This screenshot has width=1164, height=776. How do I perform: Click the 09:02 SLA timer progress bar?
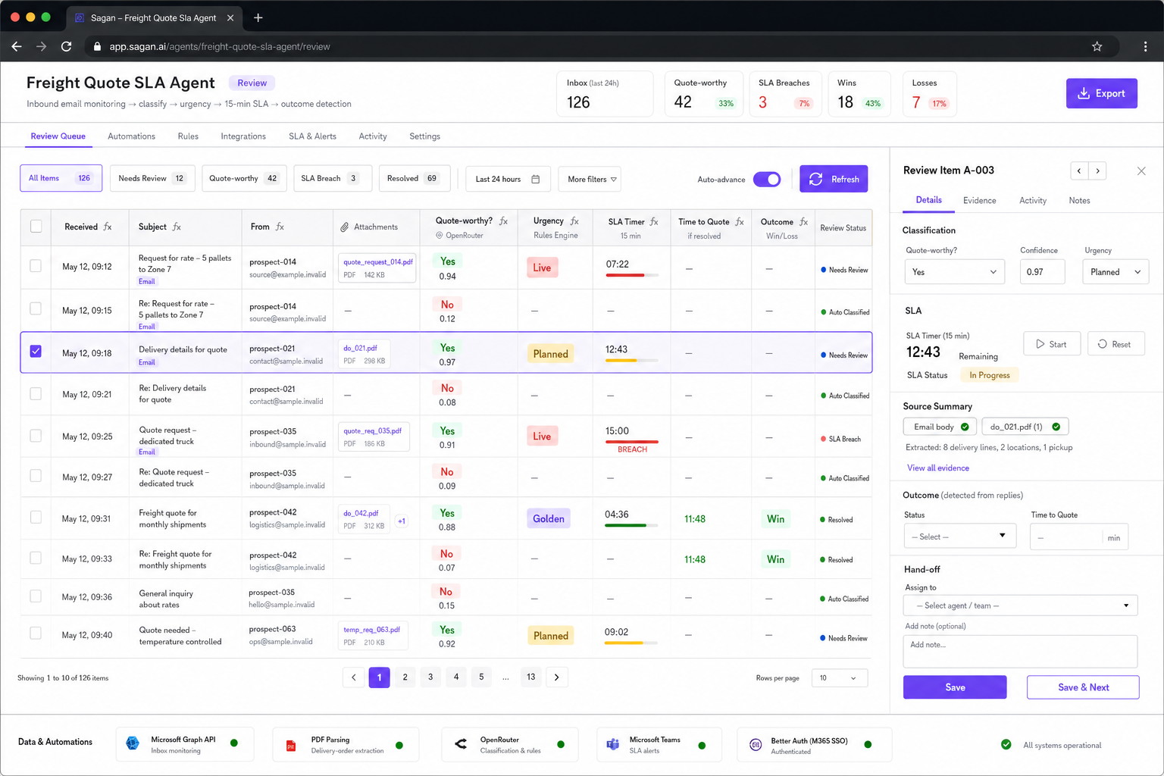[631, 643]
